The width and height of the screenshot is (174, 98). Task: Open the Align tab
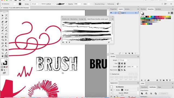[159, 87]
